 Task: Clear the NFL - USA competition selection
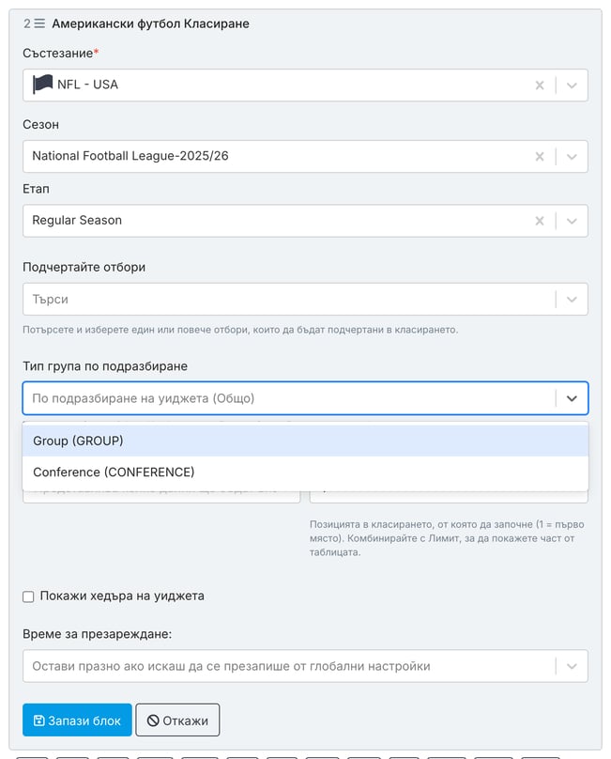tap(540, 85)
